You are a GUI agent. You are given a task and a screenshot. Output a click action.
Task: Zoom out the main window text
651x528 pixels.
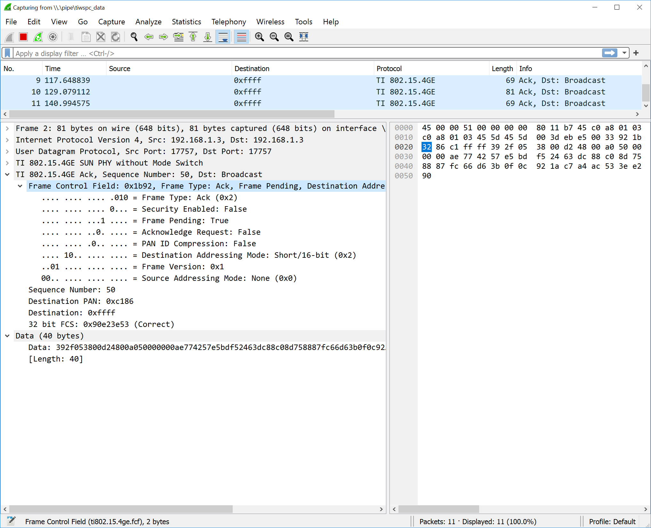274,37
